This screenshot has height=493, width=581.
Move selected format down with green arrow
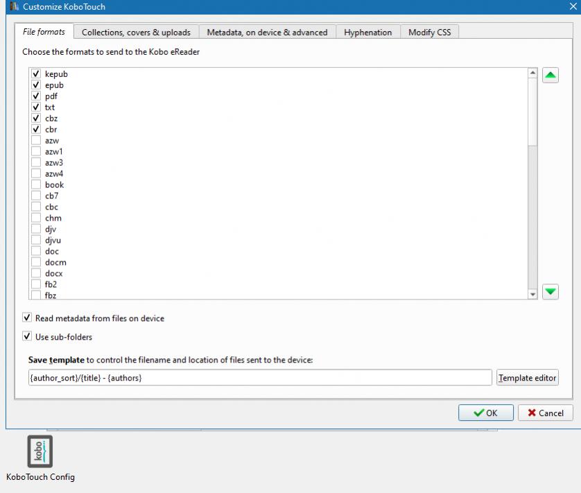click(x=550, y=291)
